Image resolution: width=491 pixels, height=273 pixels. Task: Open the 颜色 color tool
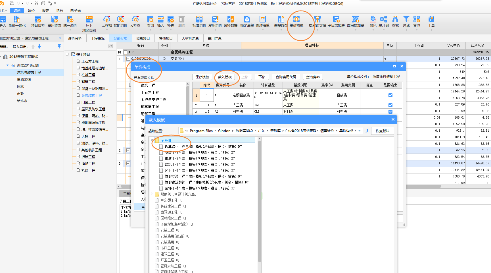point(373,22)
